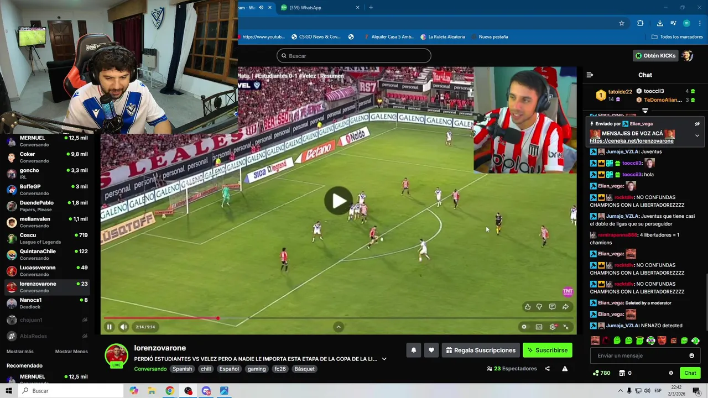The height and width of the screenshot is (398, 708).
Task: Open the Nanocs1 channel in sidebar
Action: 48,303
